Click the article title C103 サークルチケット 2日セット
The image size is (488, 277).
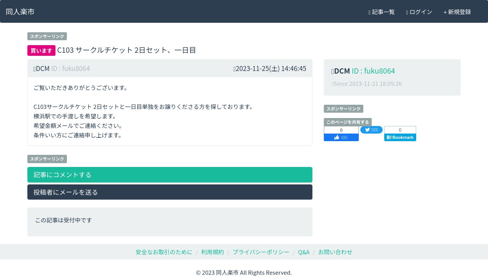point(127,50)
